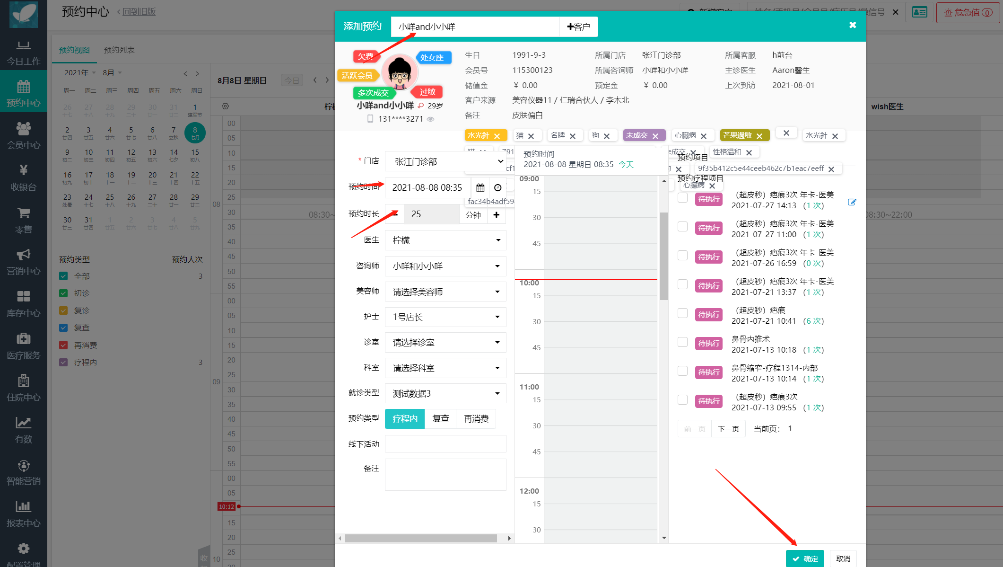Open the 美容师 dropdown
The image size is (1003, 567).
(445, 292)
